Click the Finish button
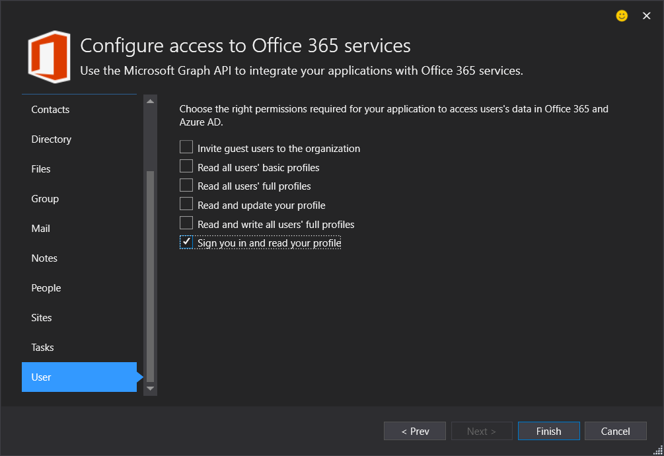 coord(548,431)
